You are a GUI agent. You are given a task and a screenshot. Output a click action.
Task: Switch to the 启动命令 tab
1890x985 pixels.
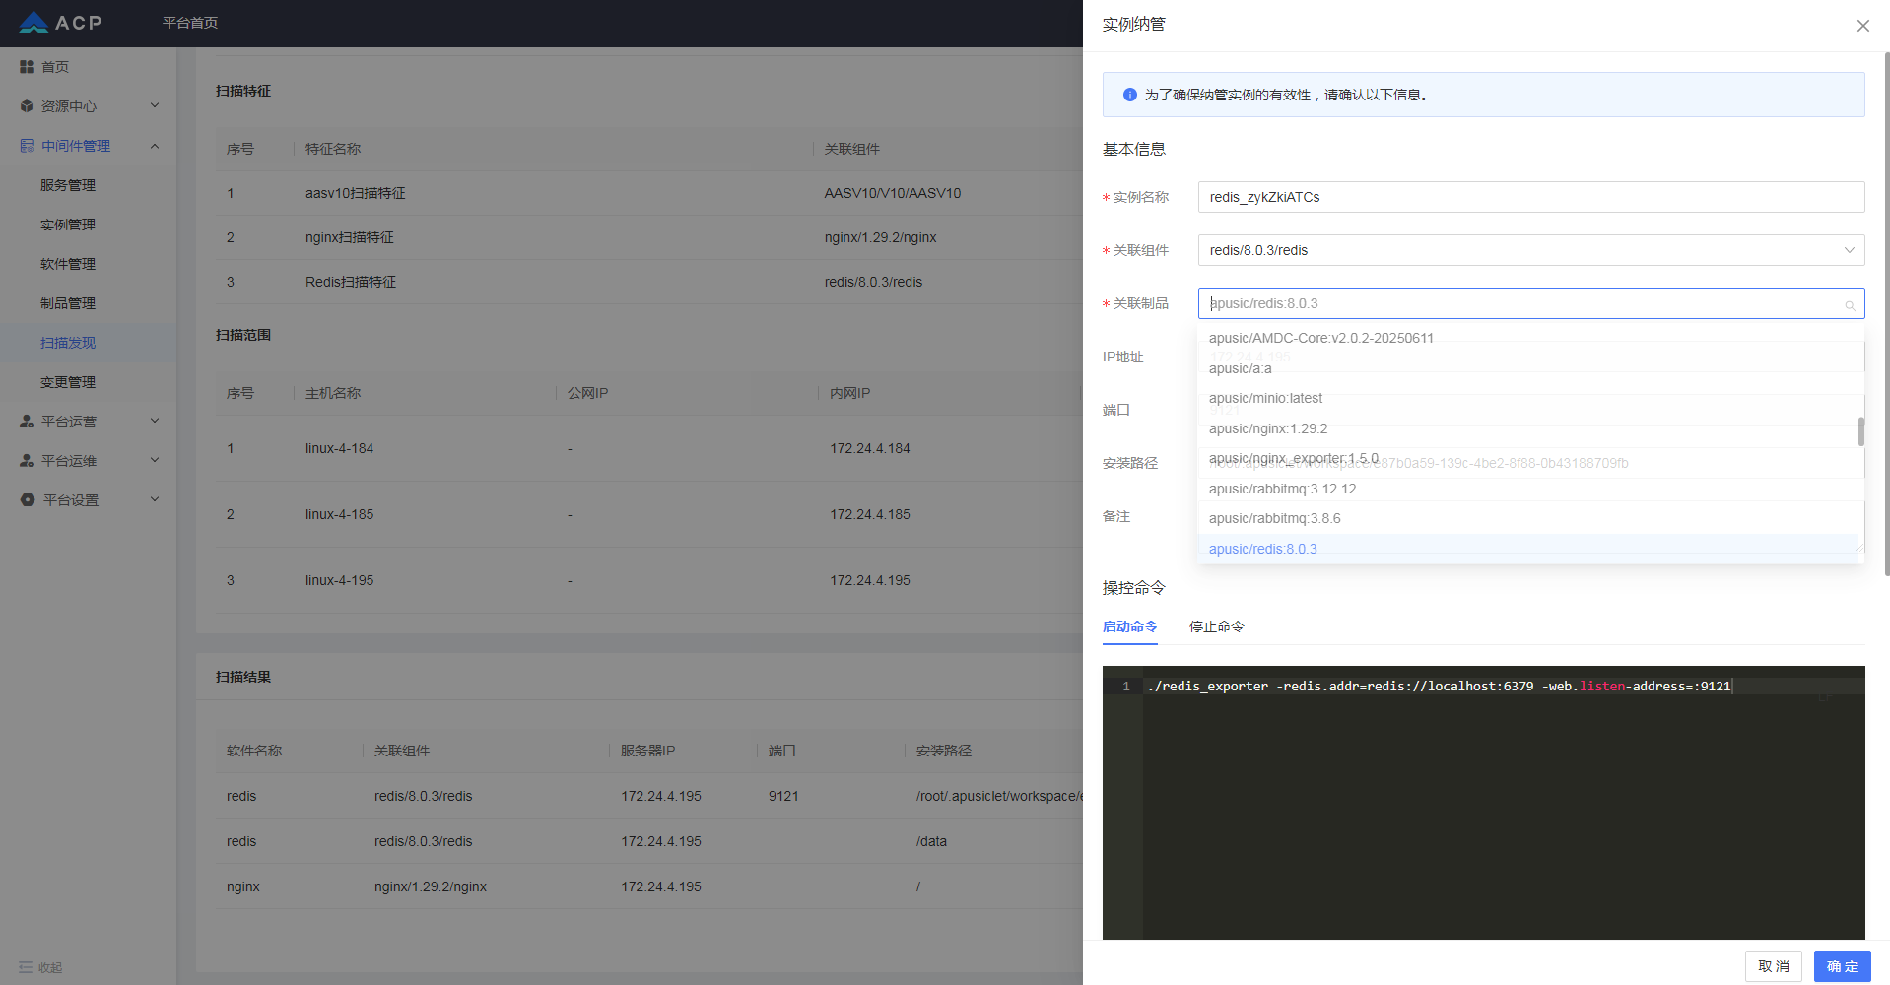(1129, 626)
